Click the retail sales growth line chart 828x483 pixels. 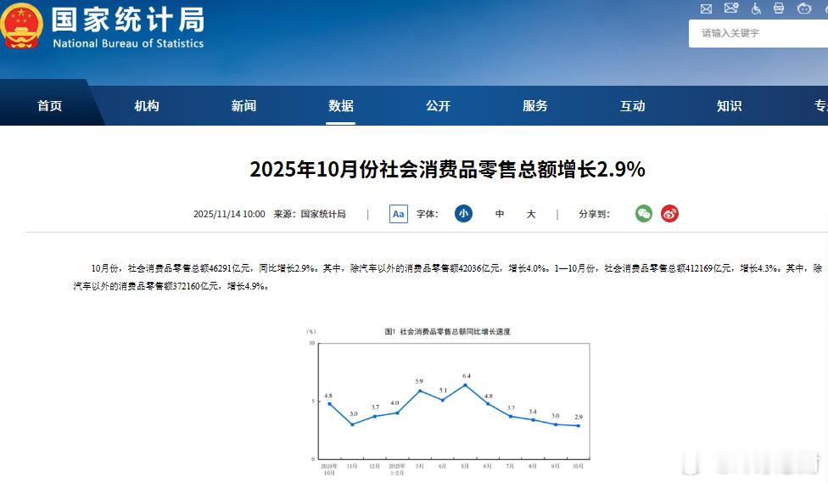[448, 402]
